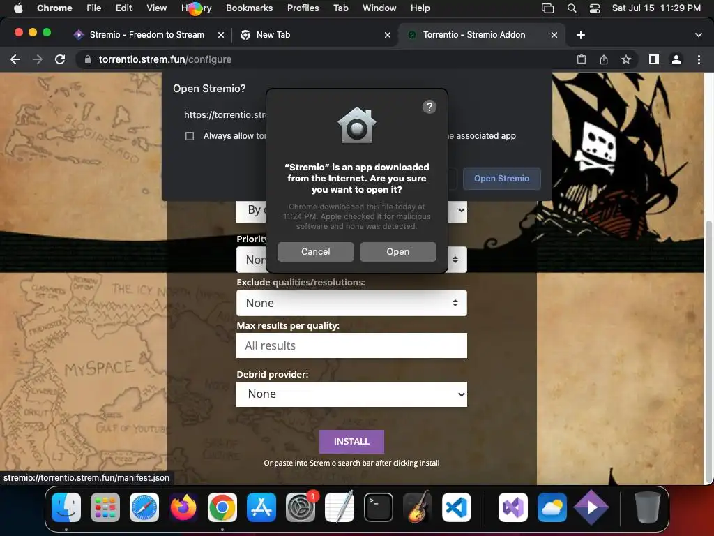
Task: Open the Chrome profile avatar icon
Action: (676, 59)
